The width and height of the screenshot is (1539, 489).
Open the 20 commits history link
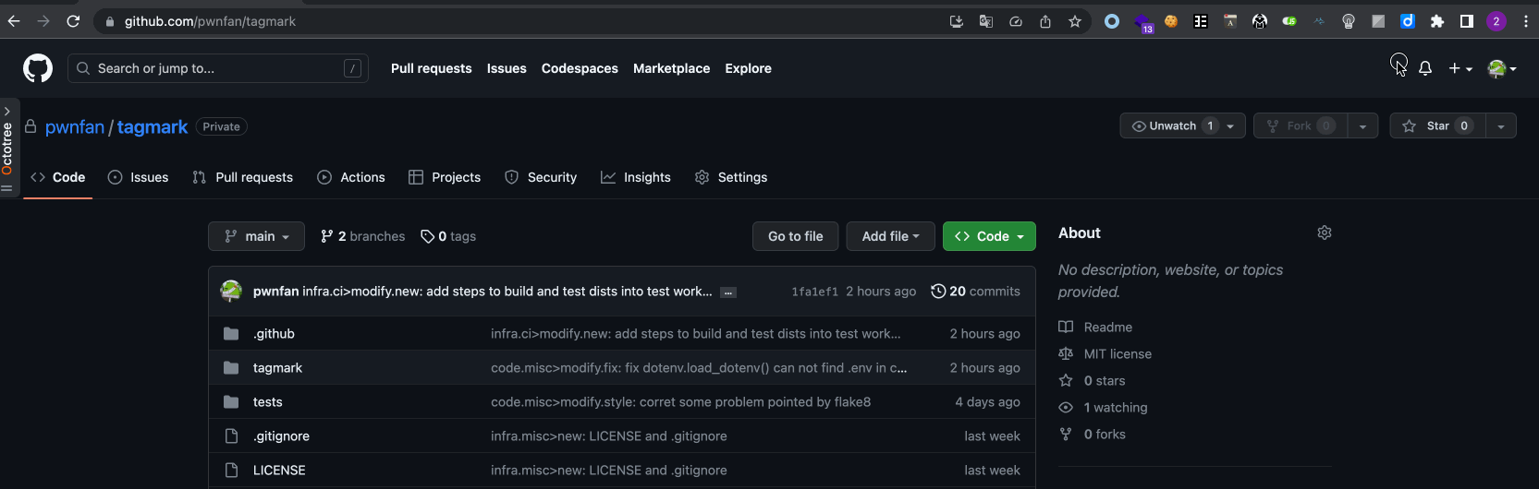(975, 292)
